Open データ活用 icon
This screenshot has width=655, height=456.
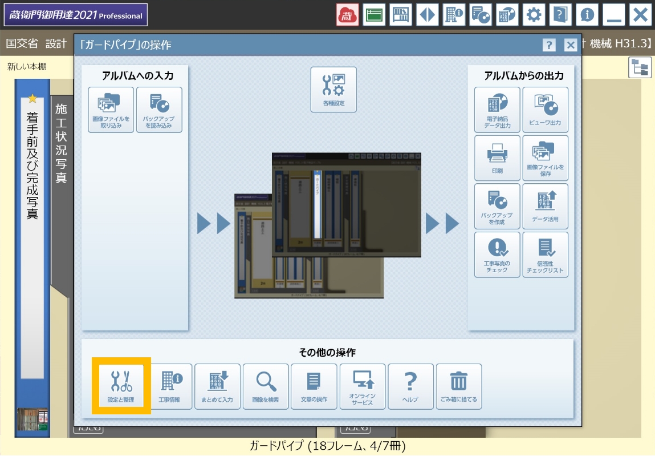coord(546,206)
